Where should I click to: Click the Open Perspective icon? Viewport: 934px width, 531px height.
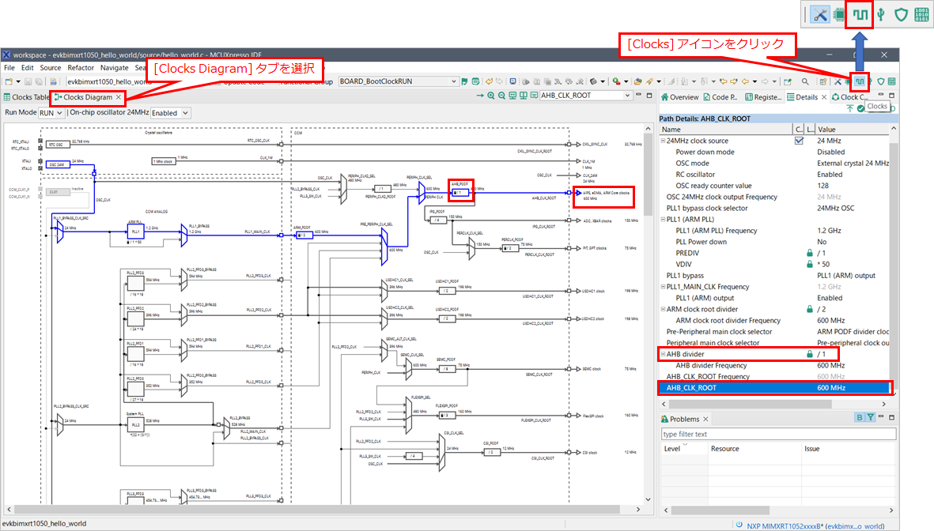click(822, 81)
